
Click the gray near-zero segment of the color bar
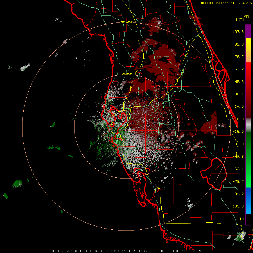tap(248, 125)
